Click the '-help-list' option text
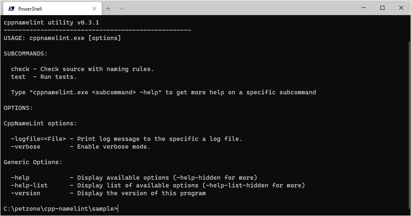 pos(29,185)
